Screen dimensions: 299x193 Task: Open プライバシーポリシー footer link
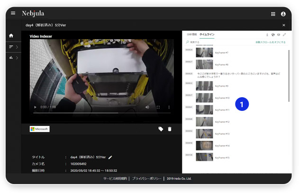pyautogui.click(x=146, y=178)
